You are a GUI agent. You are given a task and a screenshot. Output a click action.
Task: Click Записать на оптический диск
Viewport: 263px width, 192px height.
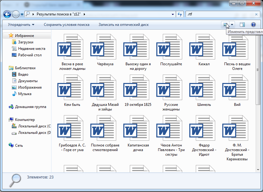tap(124, 25)
